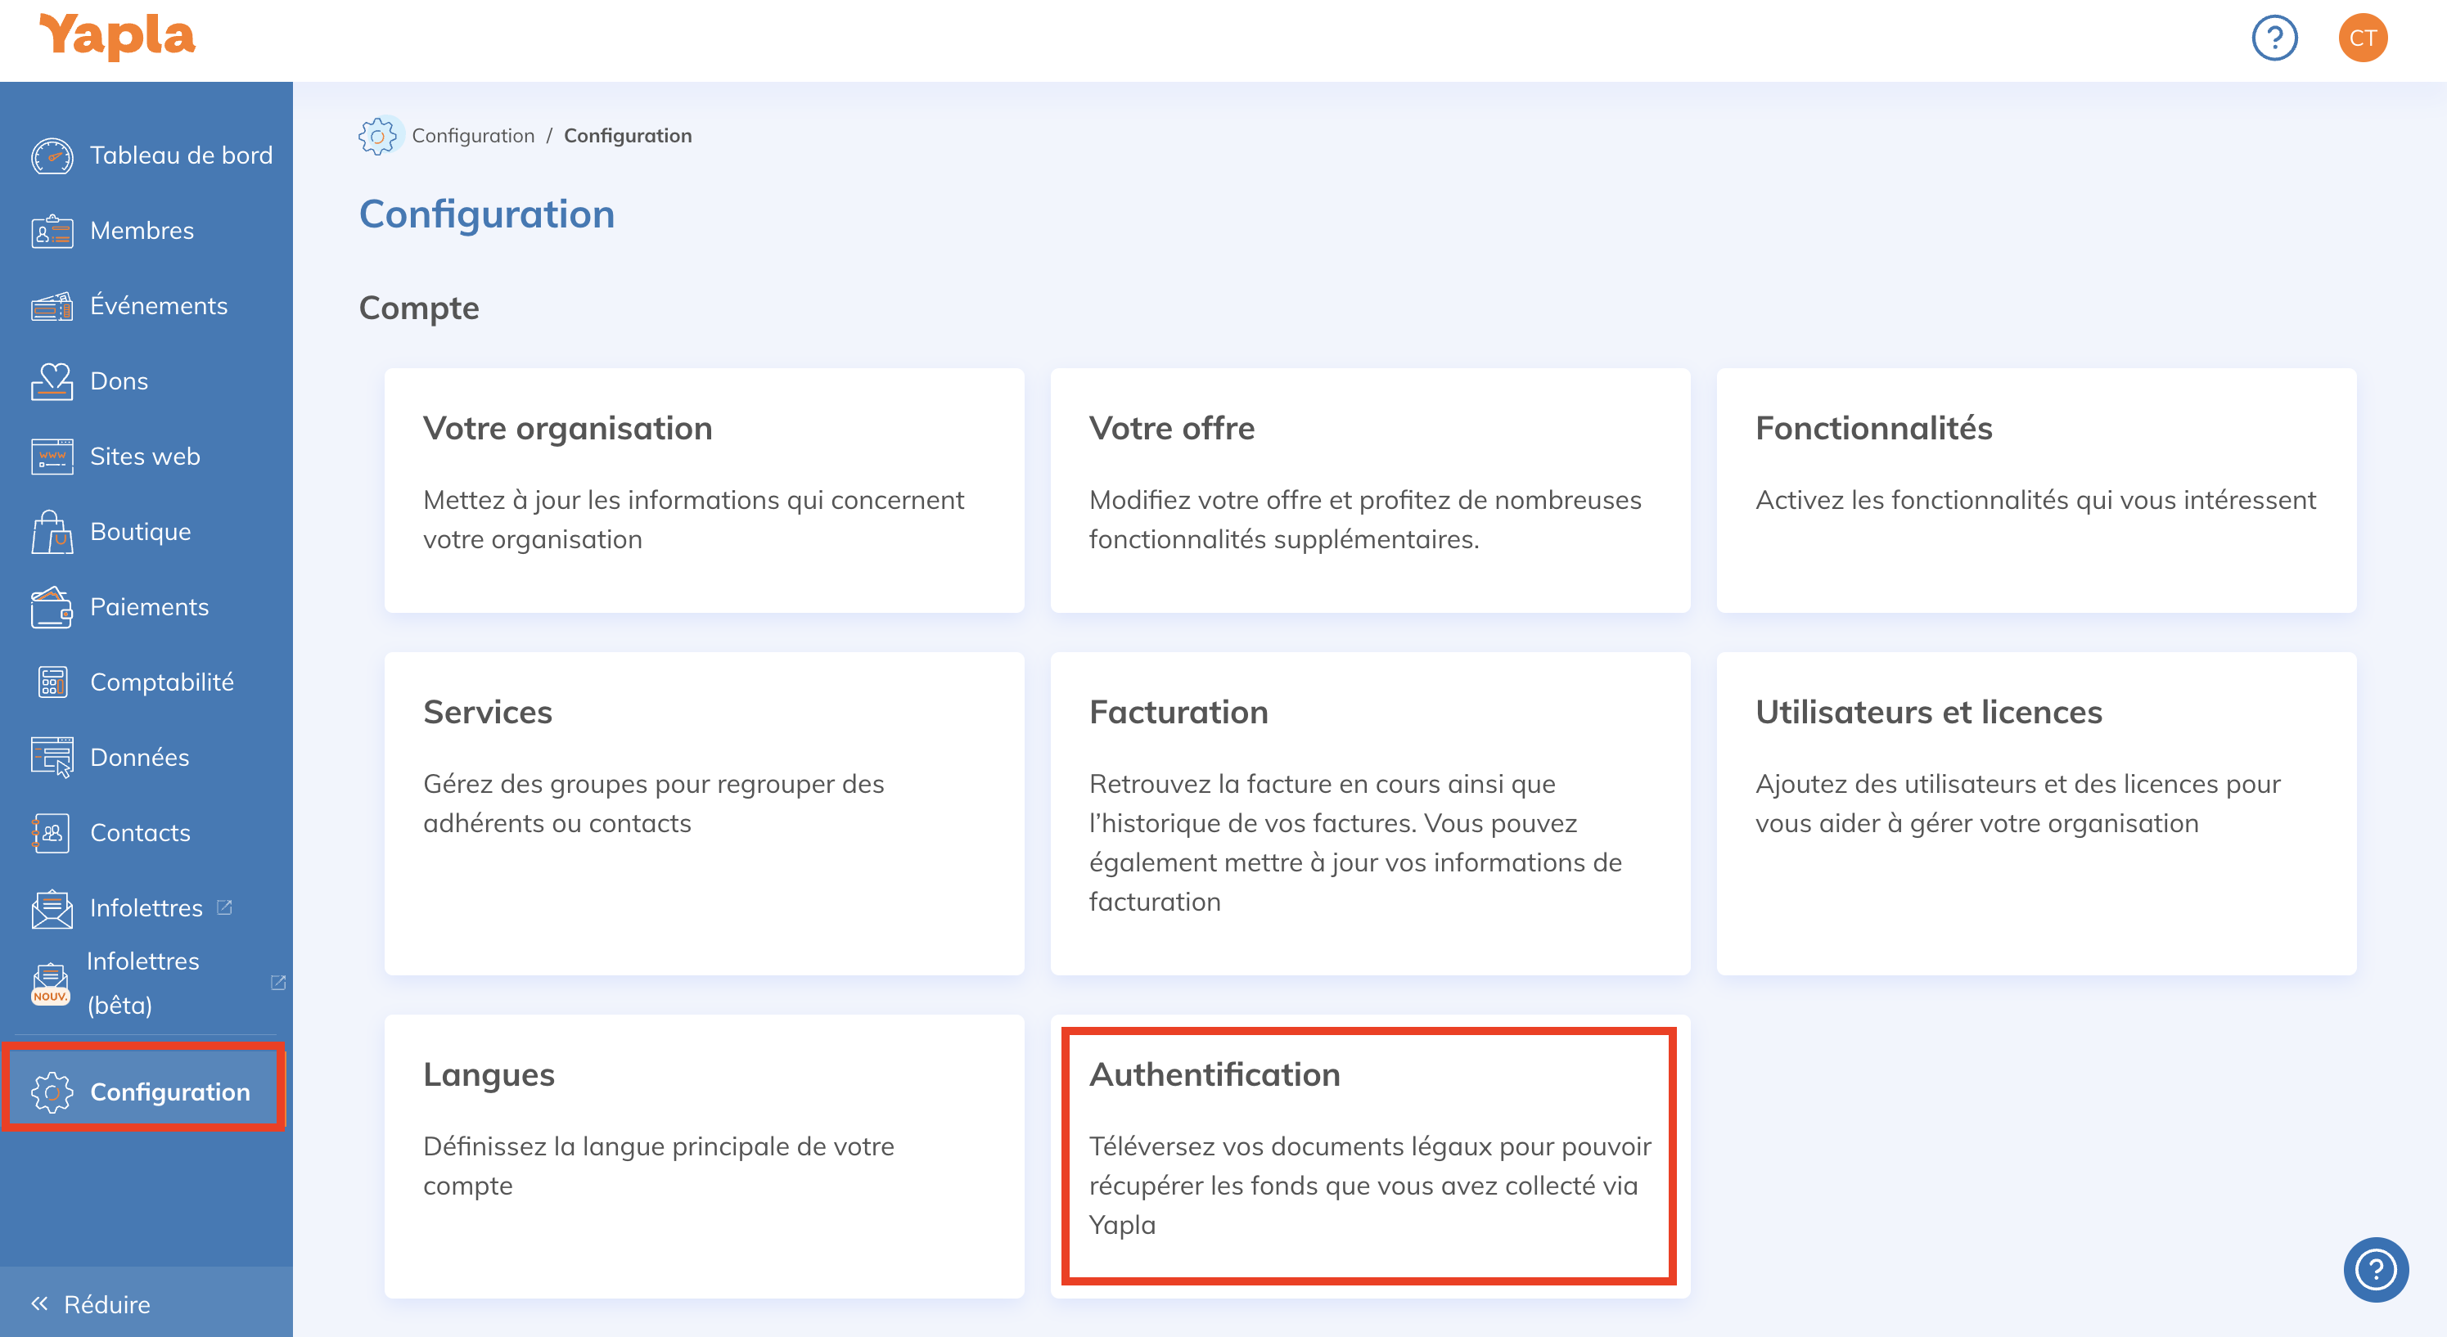Click the Boutique shopping bag icon
Image resolution: width=2447 pixels, height=1337 pixels.
pyautogui.click(x=52, y=532)
